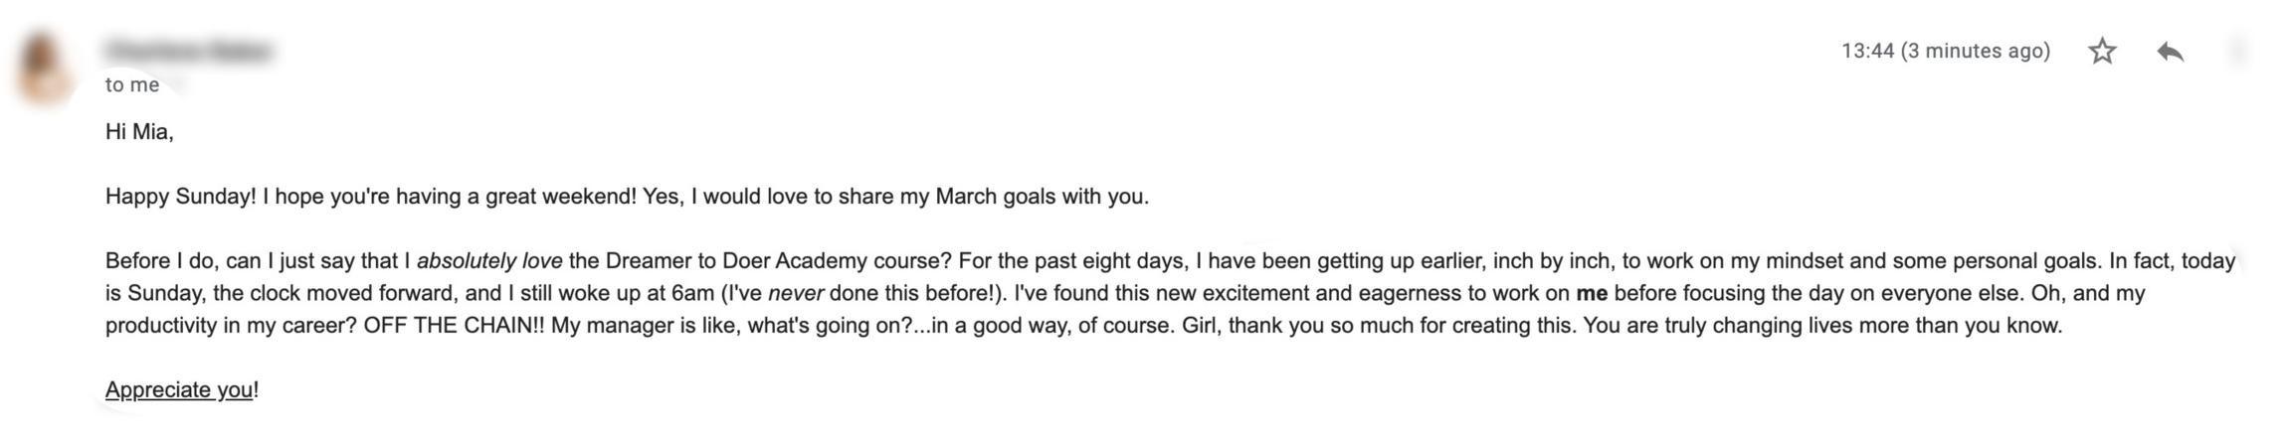The image size is (2288, 443).
Task: Open the blurred more options menu
Action: 2237,51
